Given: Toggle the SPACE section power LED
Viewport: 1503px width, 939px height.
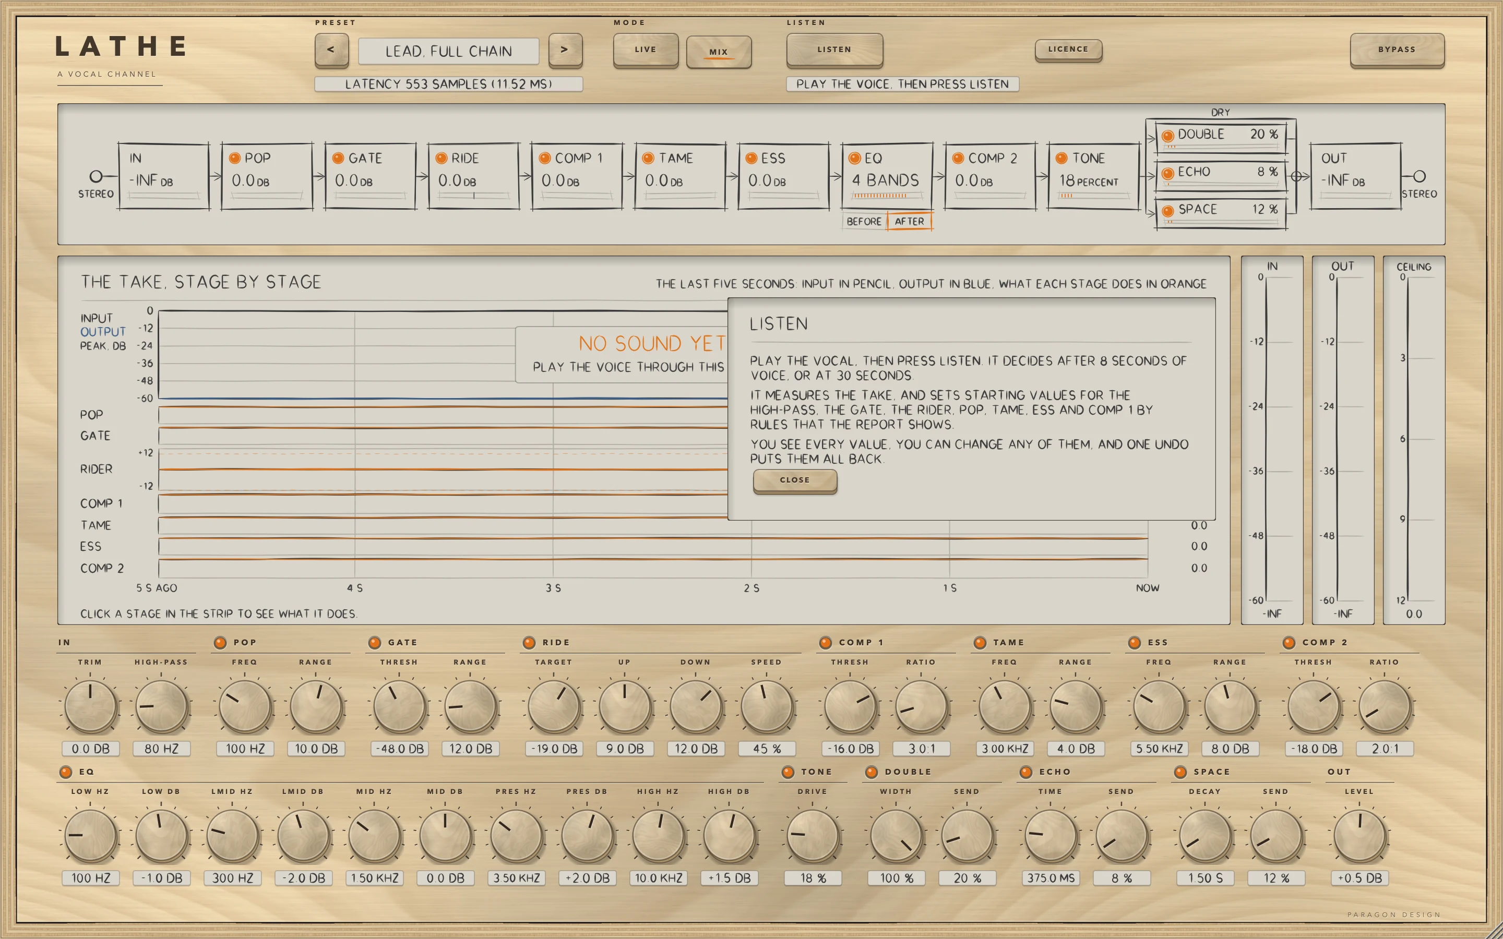Looking at the screenshot, I should point(1180,772).
